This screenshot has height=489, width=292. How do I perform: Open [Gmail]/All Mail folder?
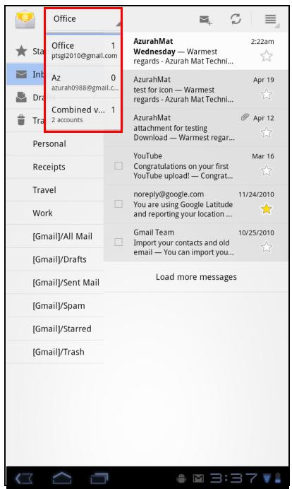pos(55,236)
